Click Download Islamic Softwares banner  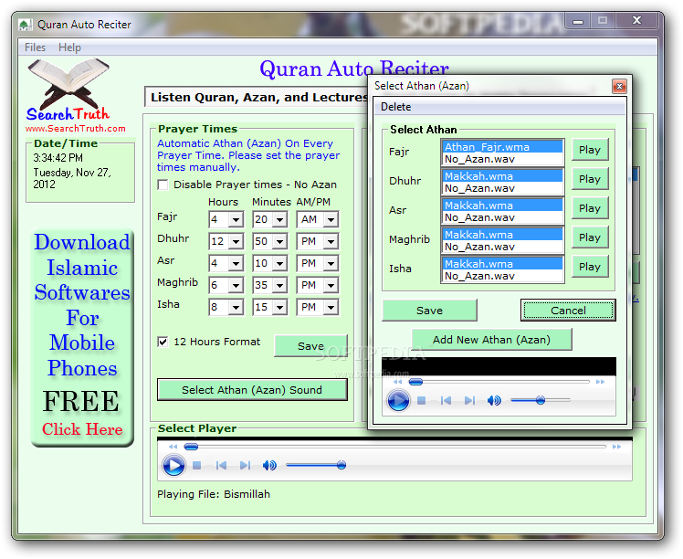tap(82, 338)
